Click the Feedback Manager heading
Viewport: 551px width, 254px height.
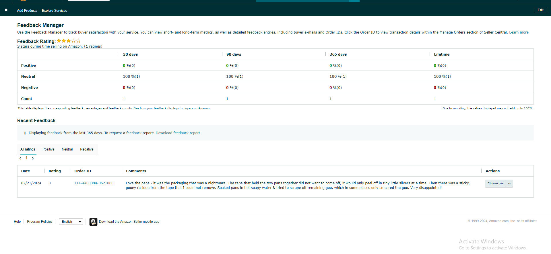coord(40,25)
